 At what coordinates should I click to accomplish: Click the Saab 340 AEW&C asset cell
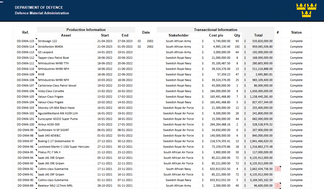pos(66,136)
